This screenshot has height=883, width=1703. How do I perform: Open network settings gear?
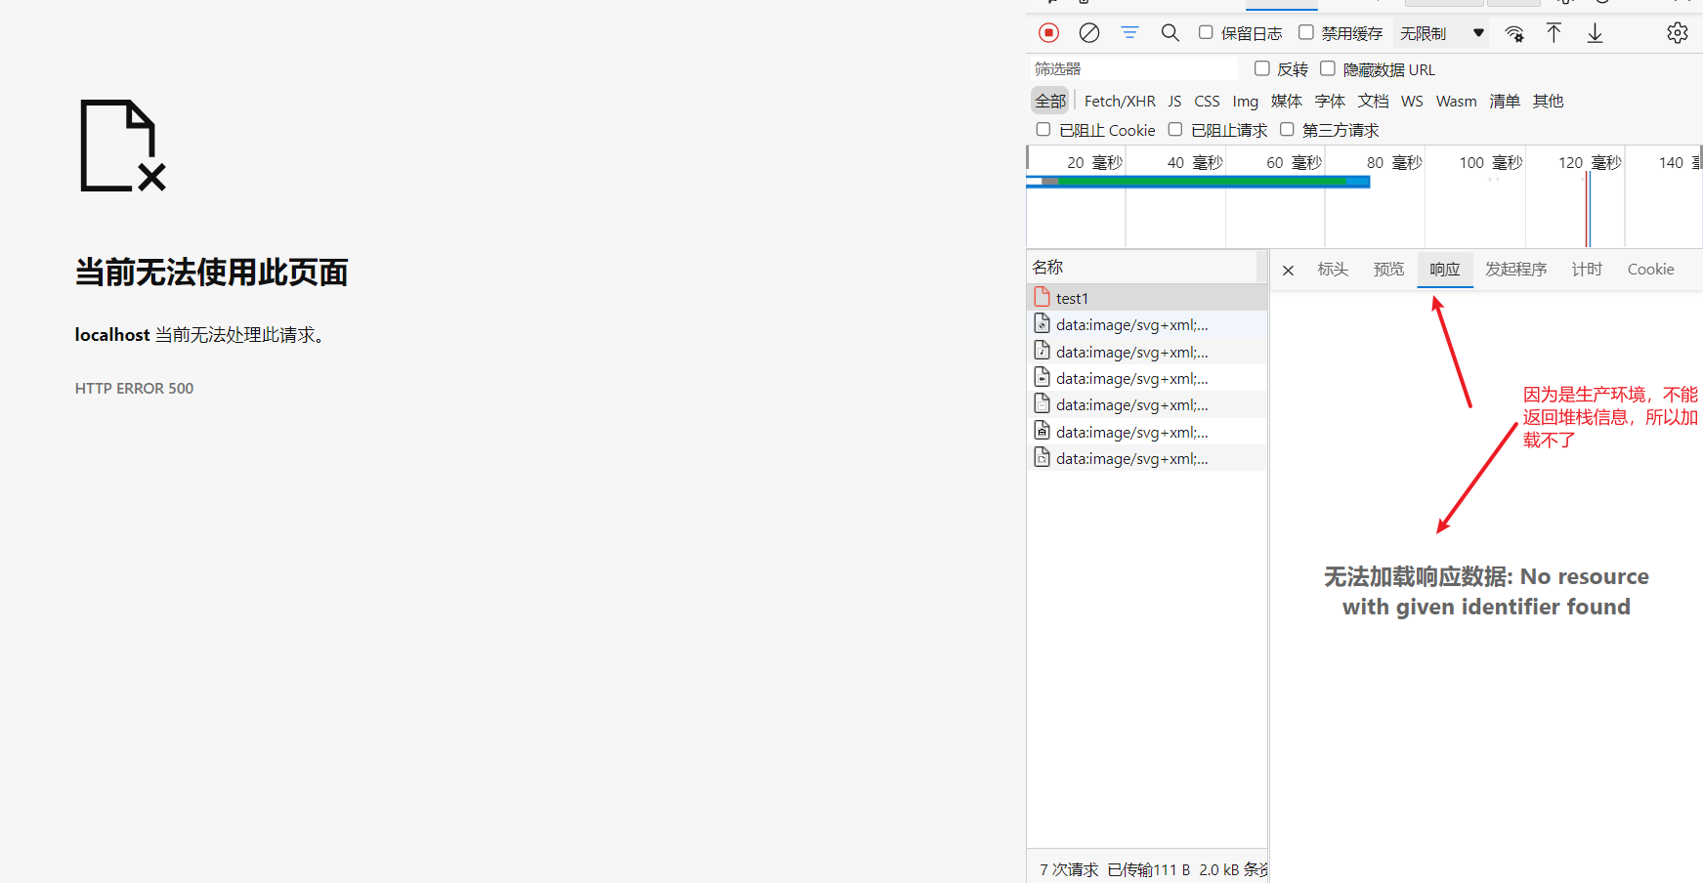(1678, 33)
